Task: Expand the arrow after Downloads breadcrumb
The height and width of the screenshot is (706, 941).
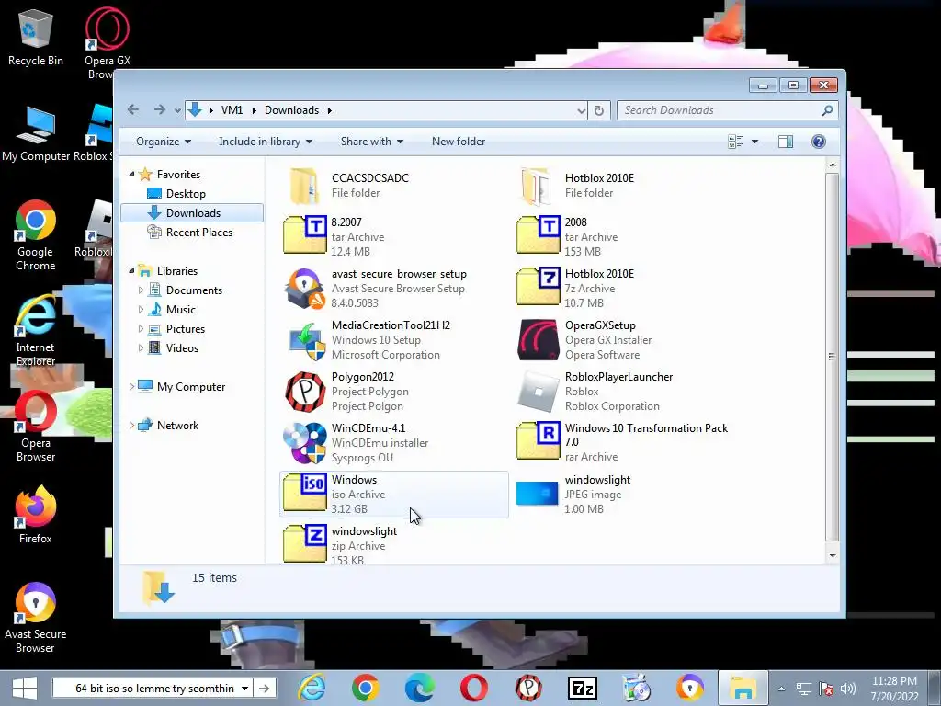Action: (x=330, y=110)
